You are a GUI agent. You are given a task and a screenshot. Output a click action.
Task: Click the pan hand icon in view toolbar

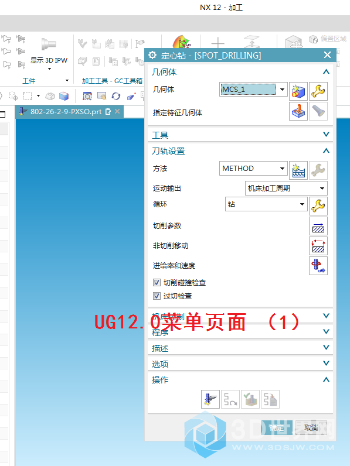pos(101,96)
